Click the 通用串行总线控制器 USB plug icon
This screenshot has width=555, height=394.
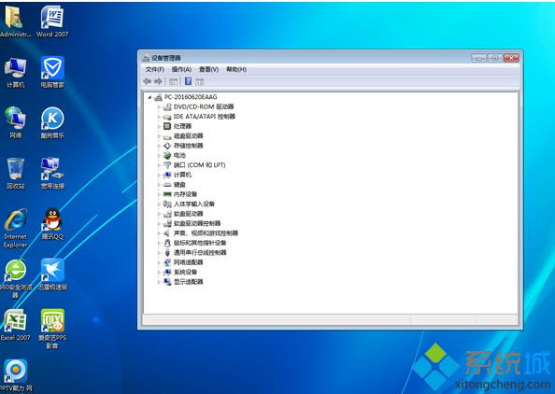pos(167,252)
